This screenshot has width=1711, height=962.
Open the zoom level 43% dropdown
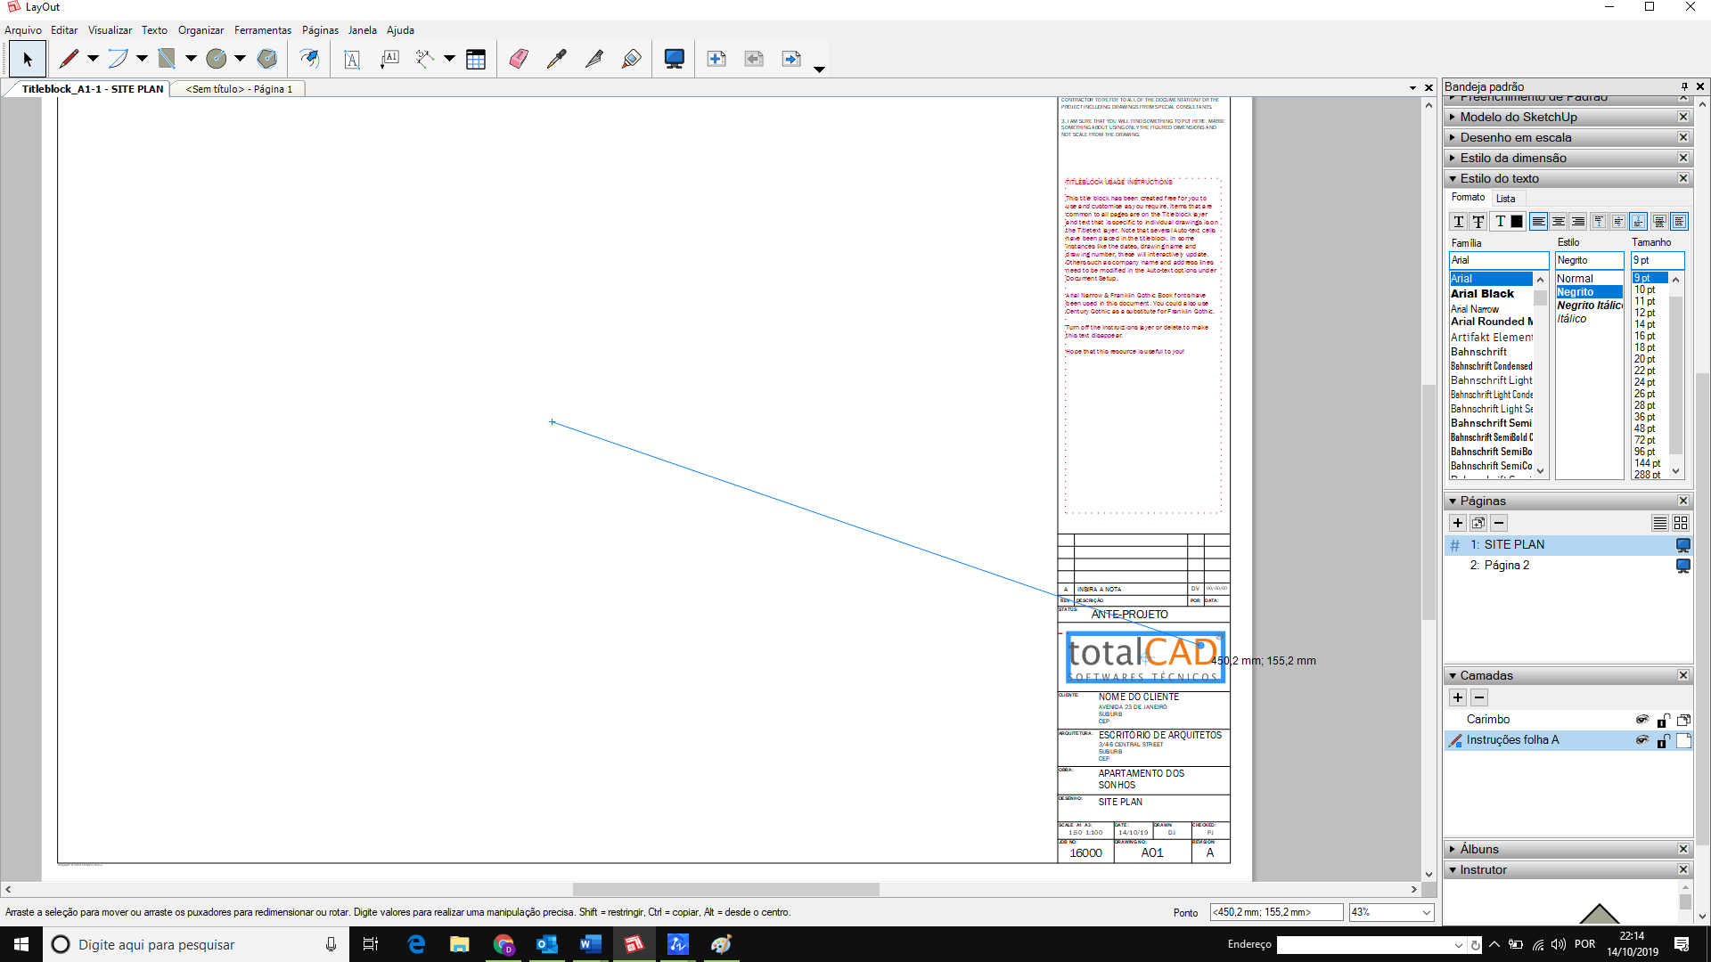[1426, 912]
